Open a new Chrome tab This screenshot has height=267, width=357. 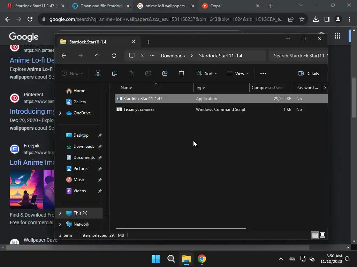tap(271, 6)
